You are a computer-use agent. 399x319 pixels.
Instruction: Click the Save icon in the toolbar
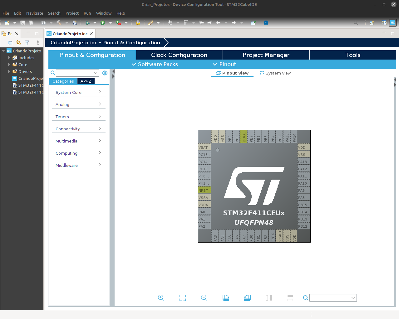22,23
